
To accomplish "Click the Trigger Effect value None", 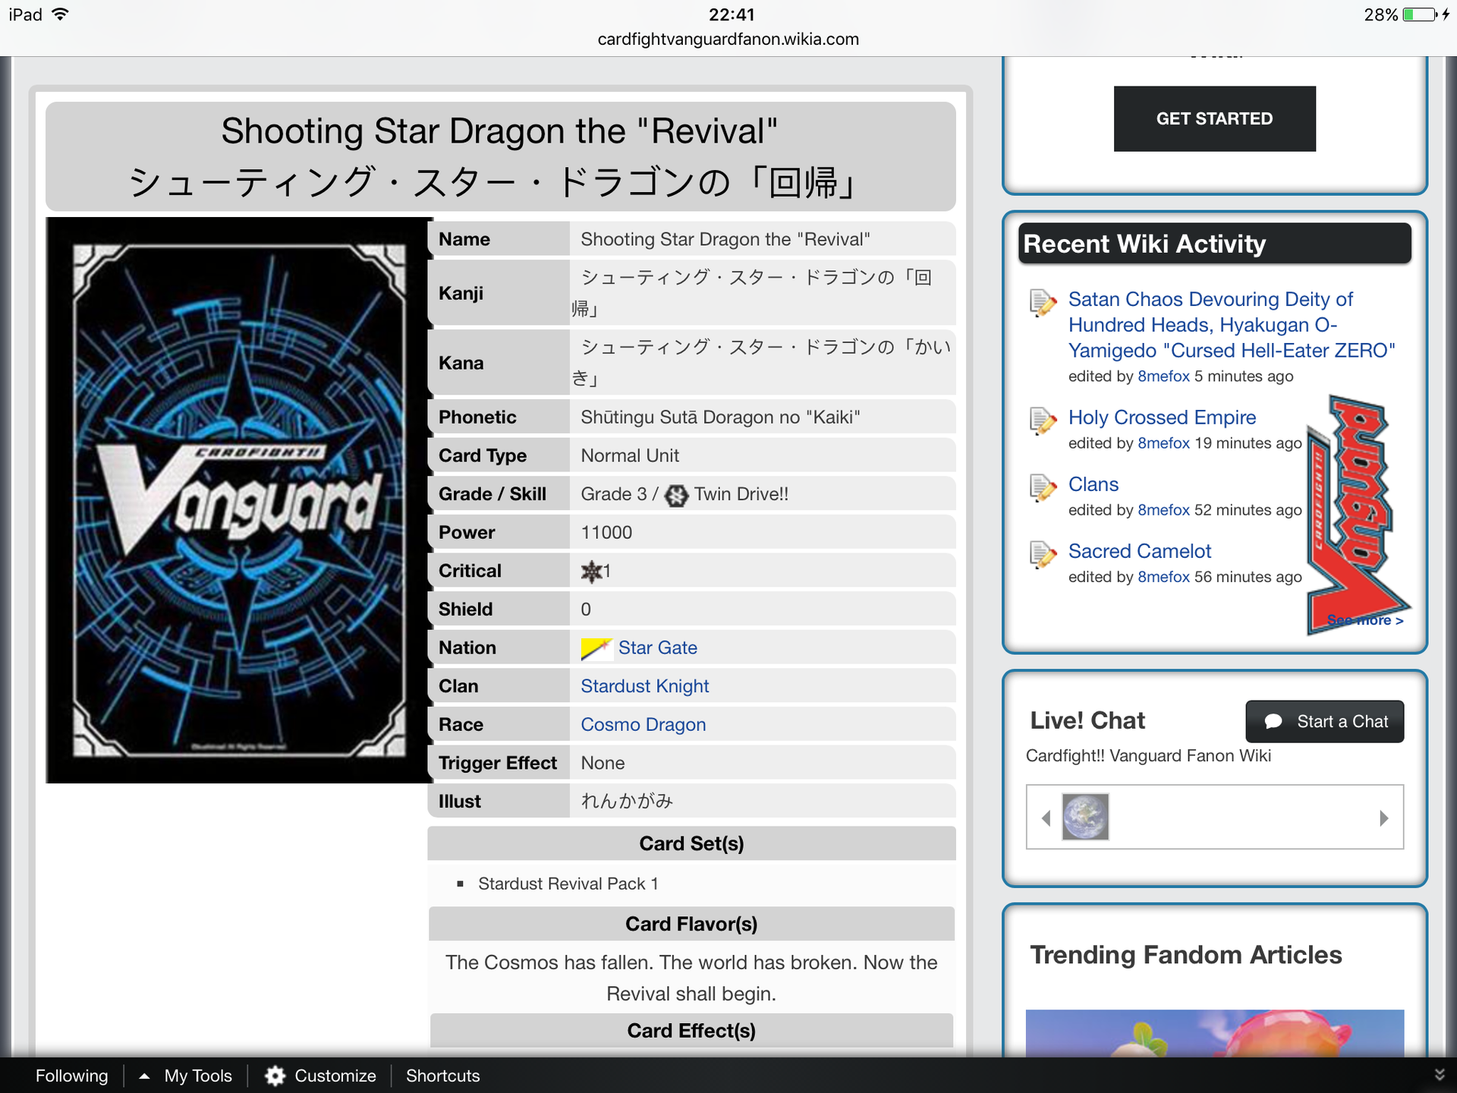I will [x=603, y=764].
